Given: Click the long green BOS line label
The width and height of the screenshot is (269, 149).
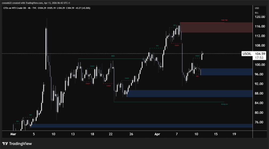Looking at the screenshot, I should (x=113, y=56).
